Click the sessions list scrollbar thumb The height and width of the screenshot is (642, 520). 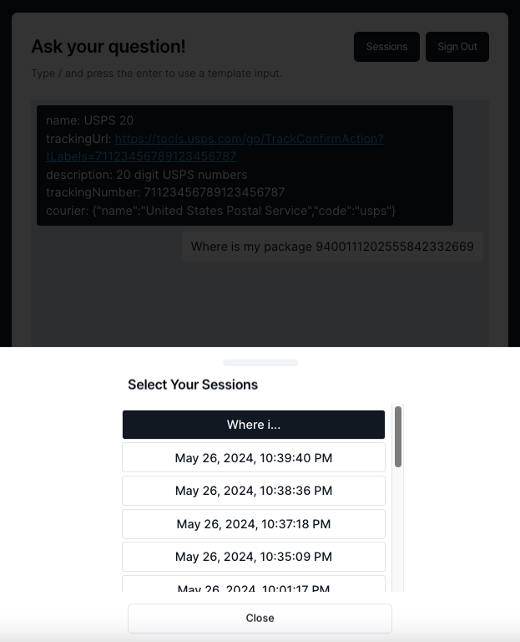(398, 436)
